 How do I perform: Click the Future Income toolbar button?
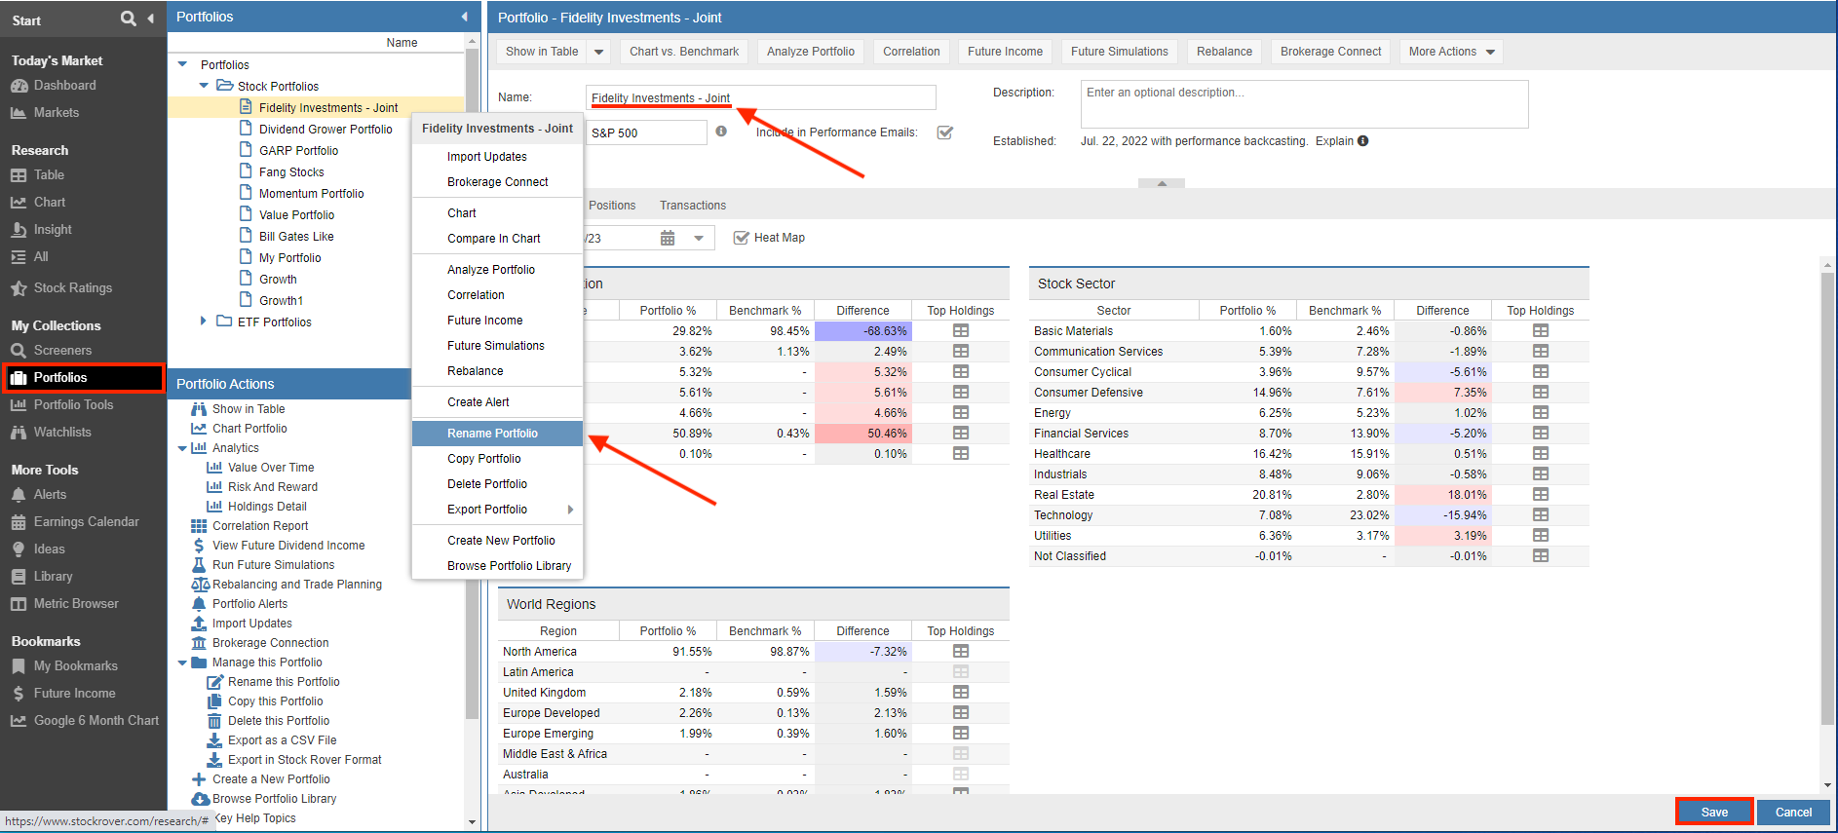(x=1005, y=53)
